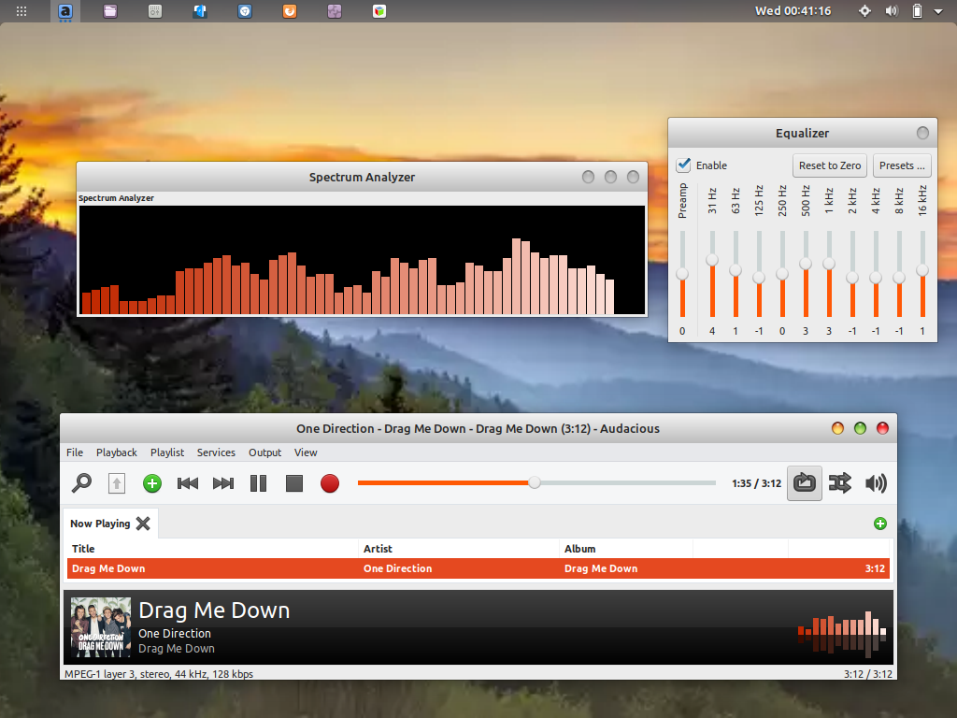Viewport: 957px width, 718px height.
Task: Stop playback
Action: click(x=294, y=483)
